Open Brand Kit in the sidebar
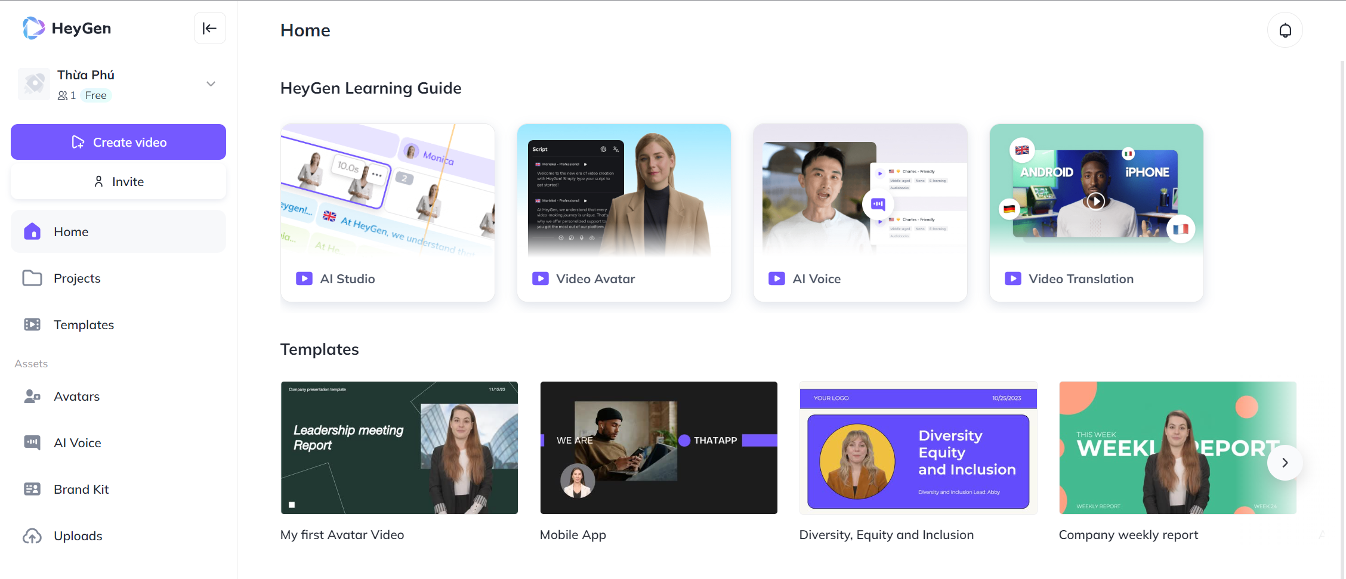 click(118, 489)
